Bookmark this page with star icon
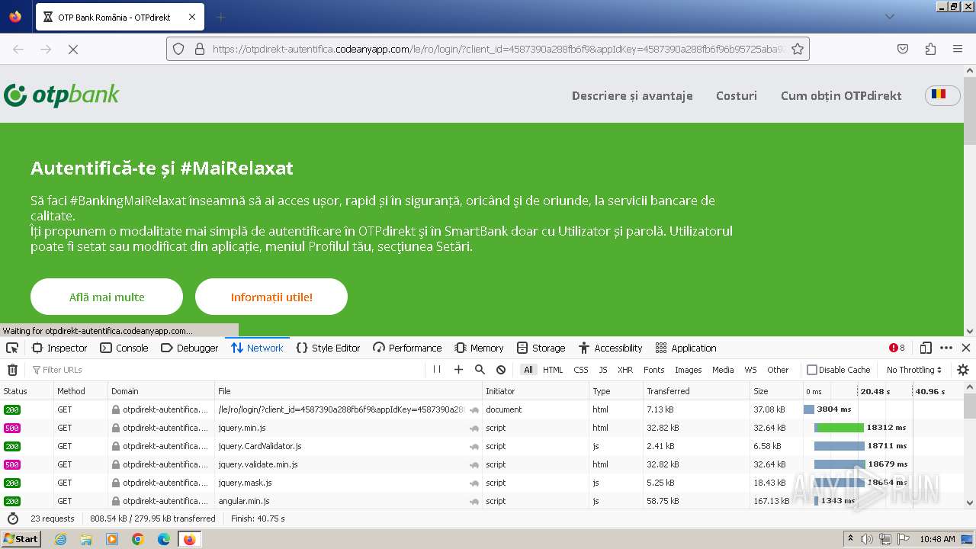This screenshot has height=549, width=976. coord(798,49)
